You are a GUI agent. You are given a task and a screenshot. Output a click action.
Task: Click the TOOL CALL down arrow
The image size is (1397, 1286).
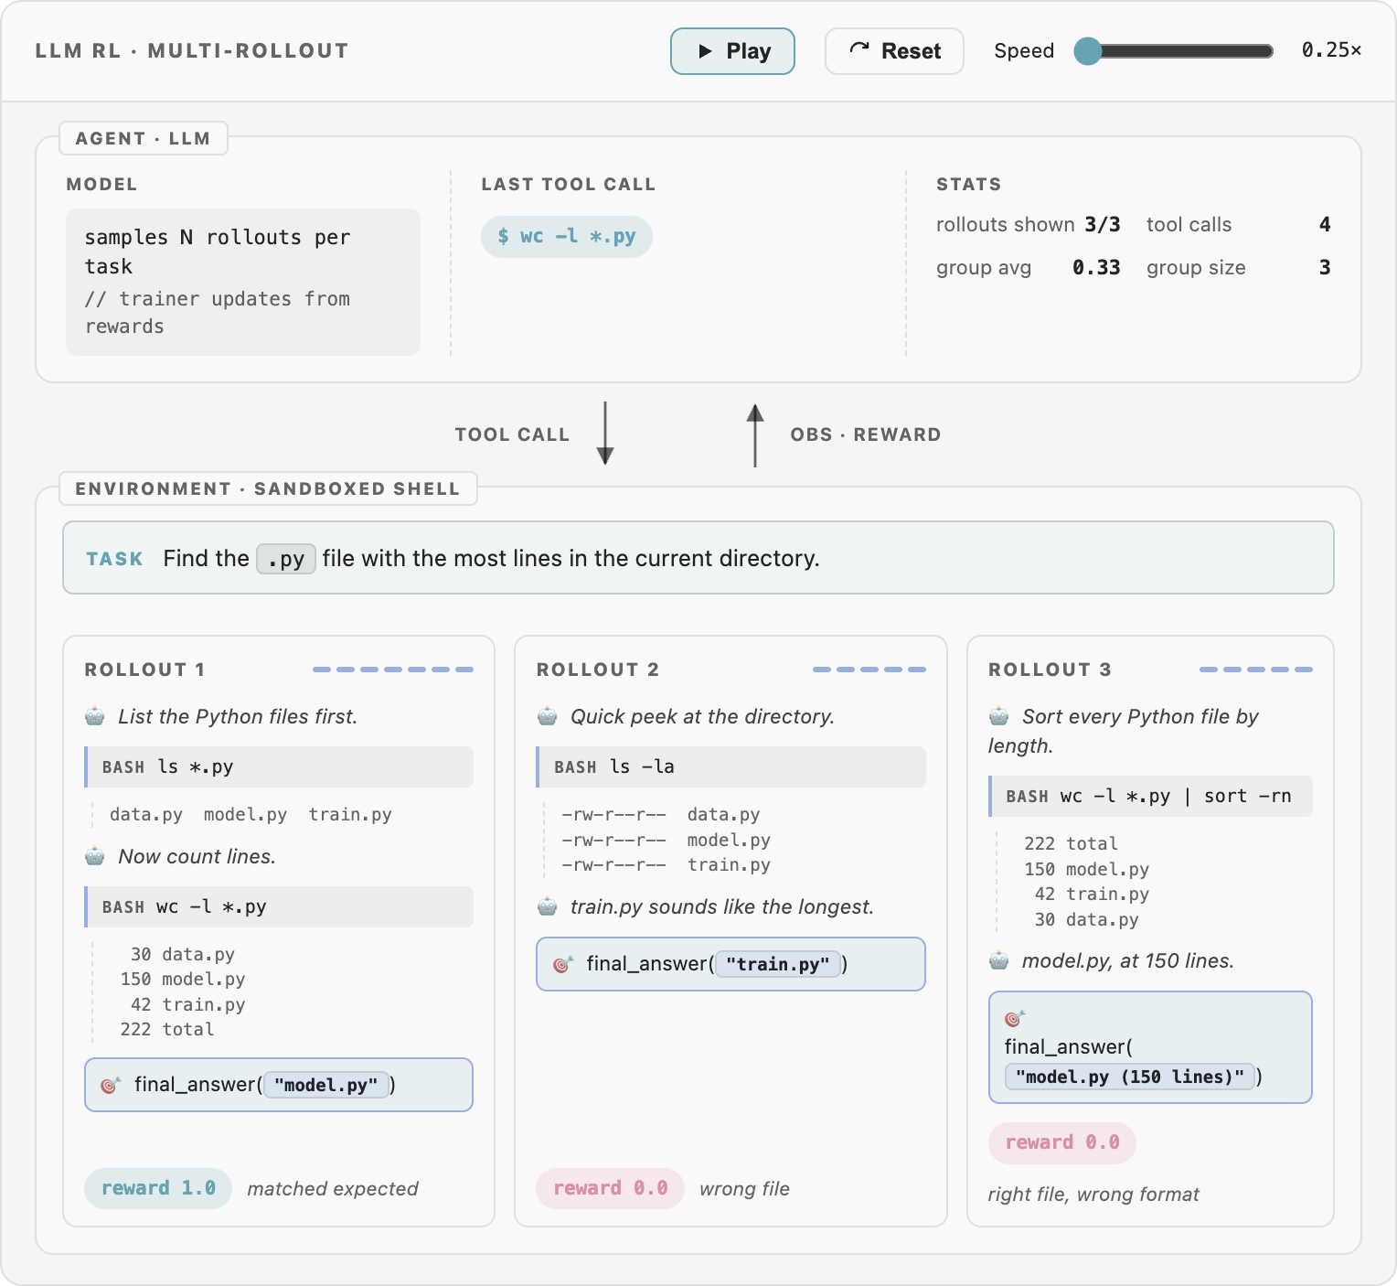tap(605, 434)
